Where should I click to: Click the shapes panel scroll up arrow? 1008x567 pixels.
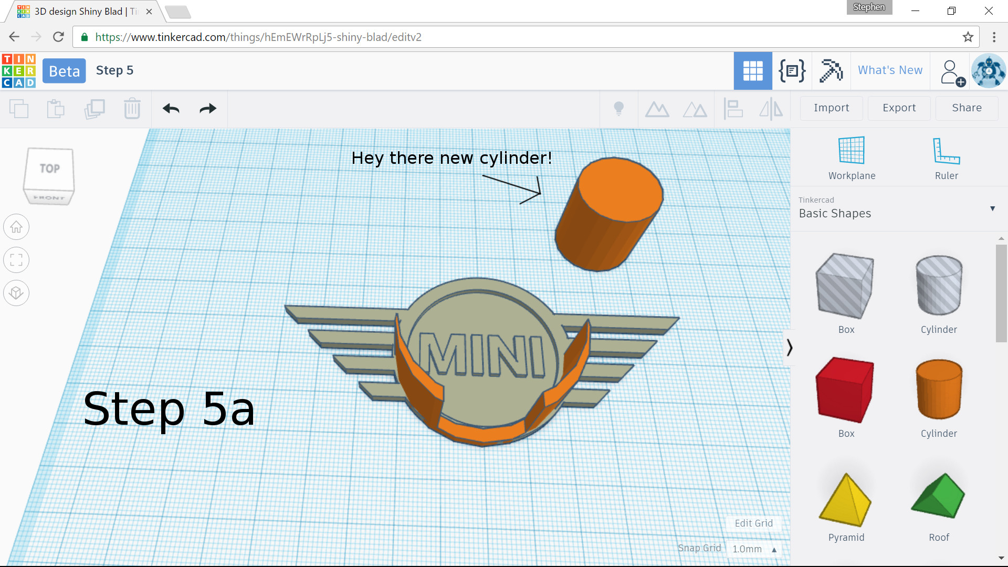(x=1001, y=238)
